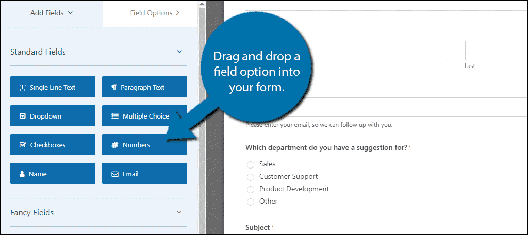Viewport: 528px width, 235px height.
Task: Click the Numbers hash icon
Action: pyautogui.click(x=115, y=145)
